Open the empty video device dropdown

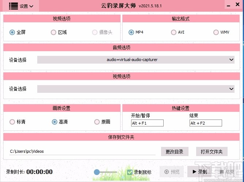tap(136, 89)
